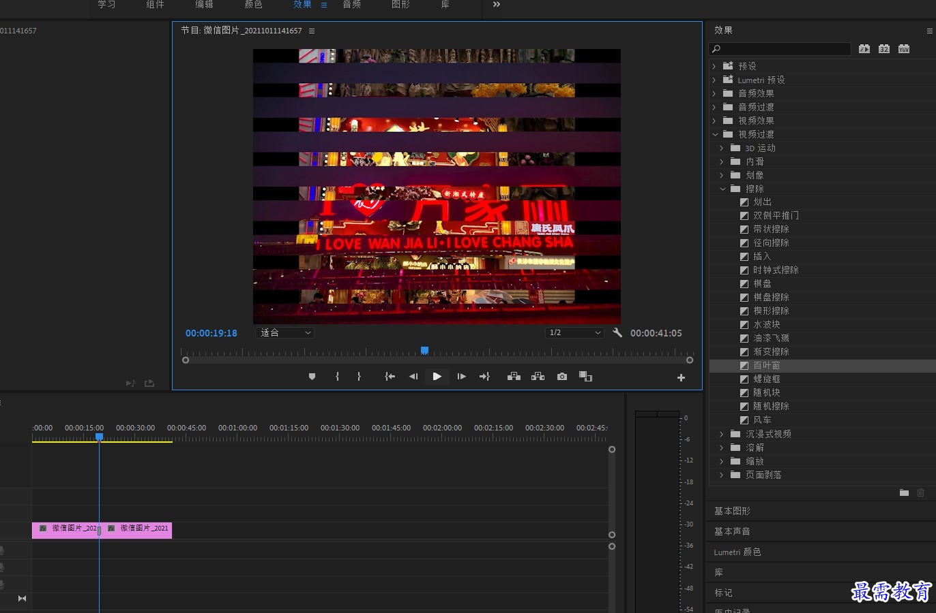Open the 标记 panel
Viewport: 936px width, 613px height.
tap(723, 593)
